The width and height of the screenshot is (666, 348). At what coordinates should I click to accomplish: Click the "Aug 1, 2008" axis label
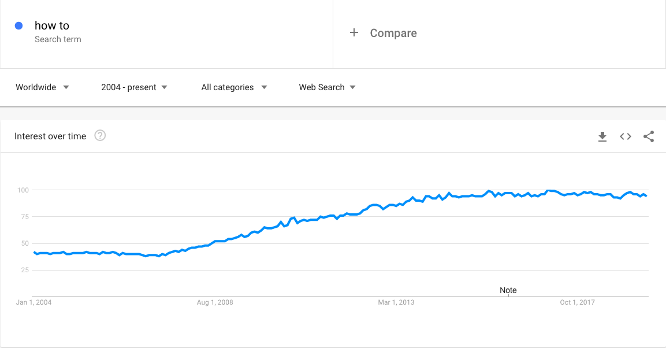pyautogui.click(x=215, y=302)
